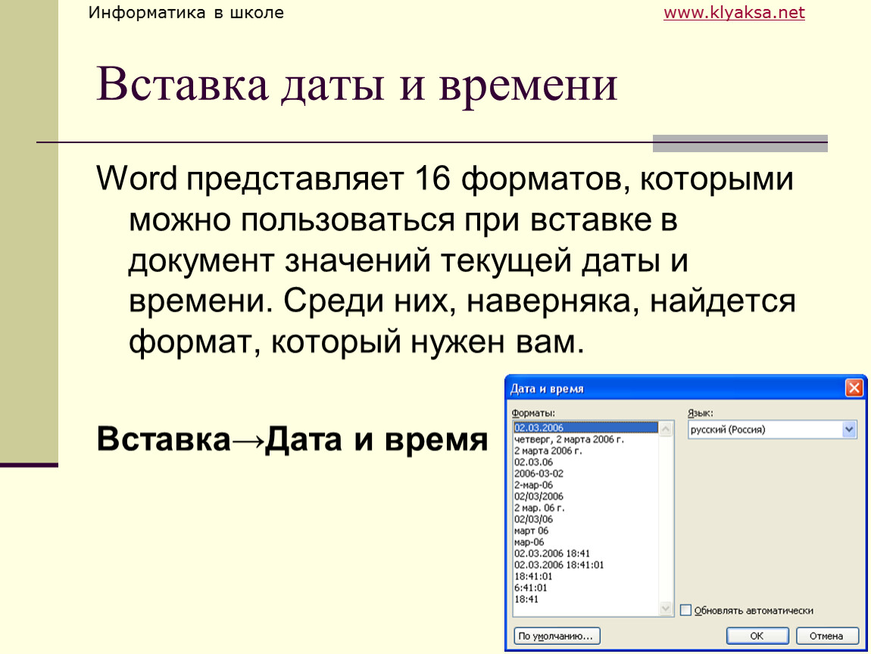871x654 pixels.
Task: Select format 02.03.2006 in list
Action: [585, 428]
